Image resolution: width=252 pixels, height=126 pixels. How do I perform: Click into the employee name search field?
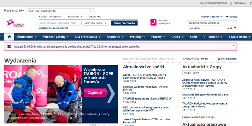pyautogui.click(x=60, y=23)
